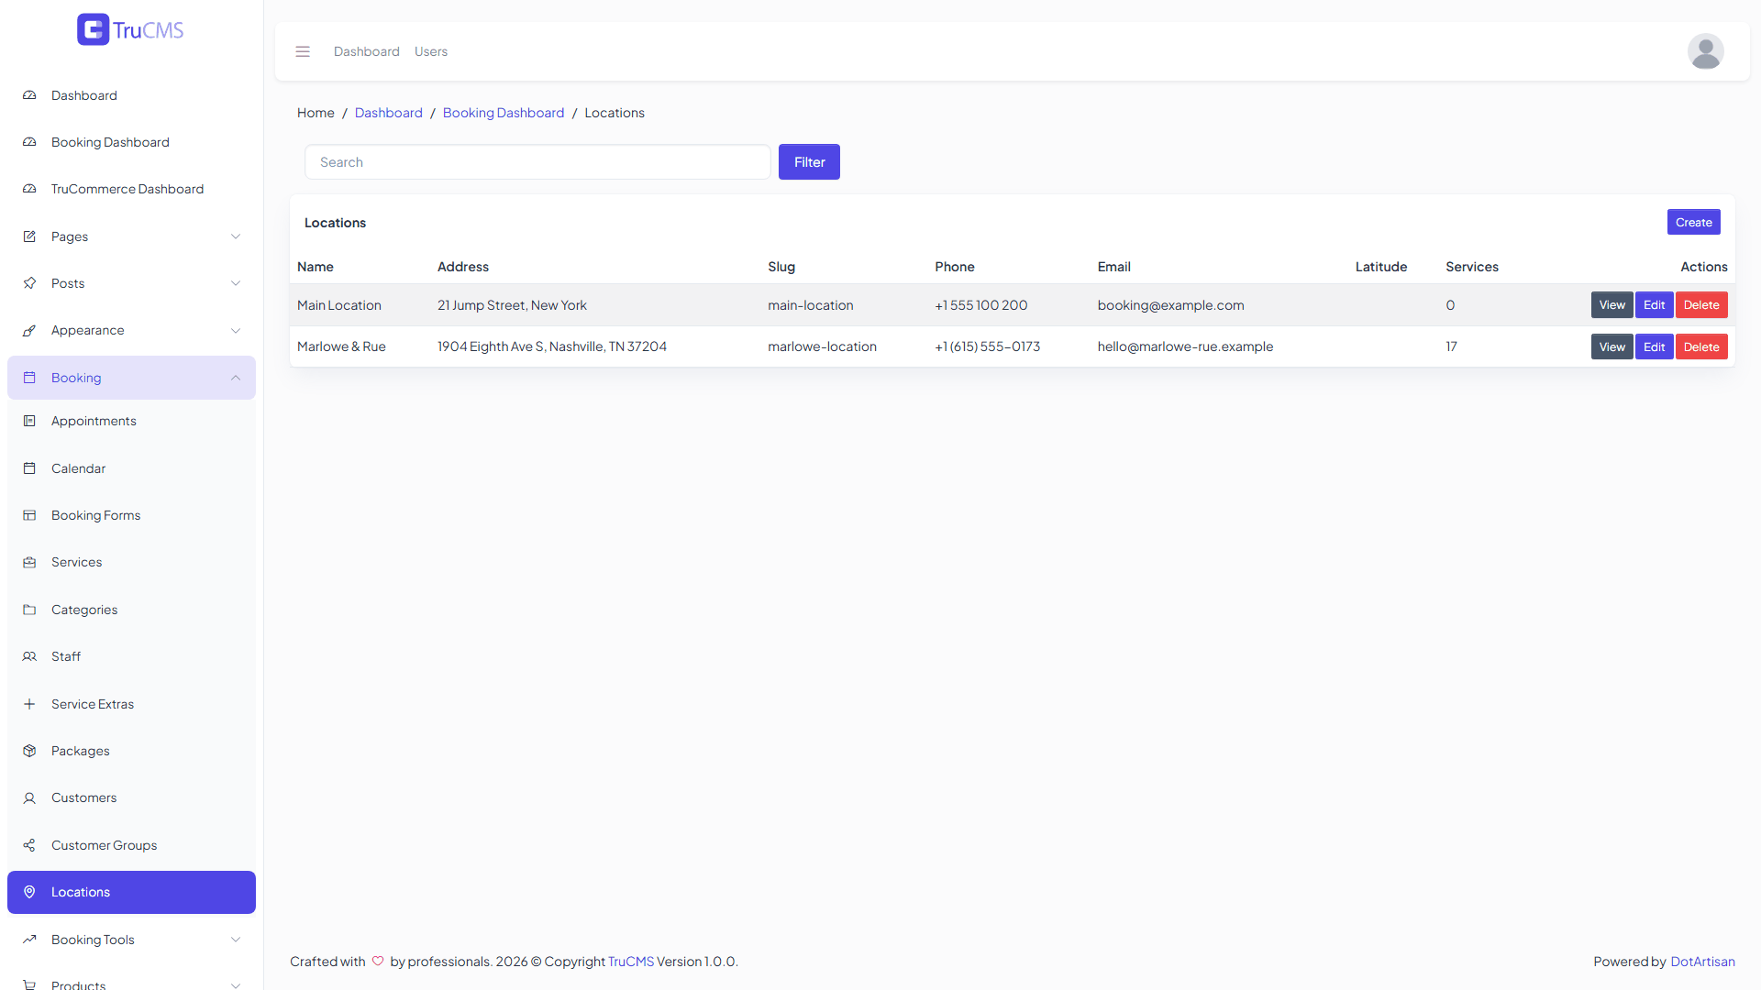Expand the Posts menu chevron
This screenshot has height=990, width=1761.
[x=236, y=283]
